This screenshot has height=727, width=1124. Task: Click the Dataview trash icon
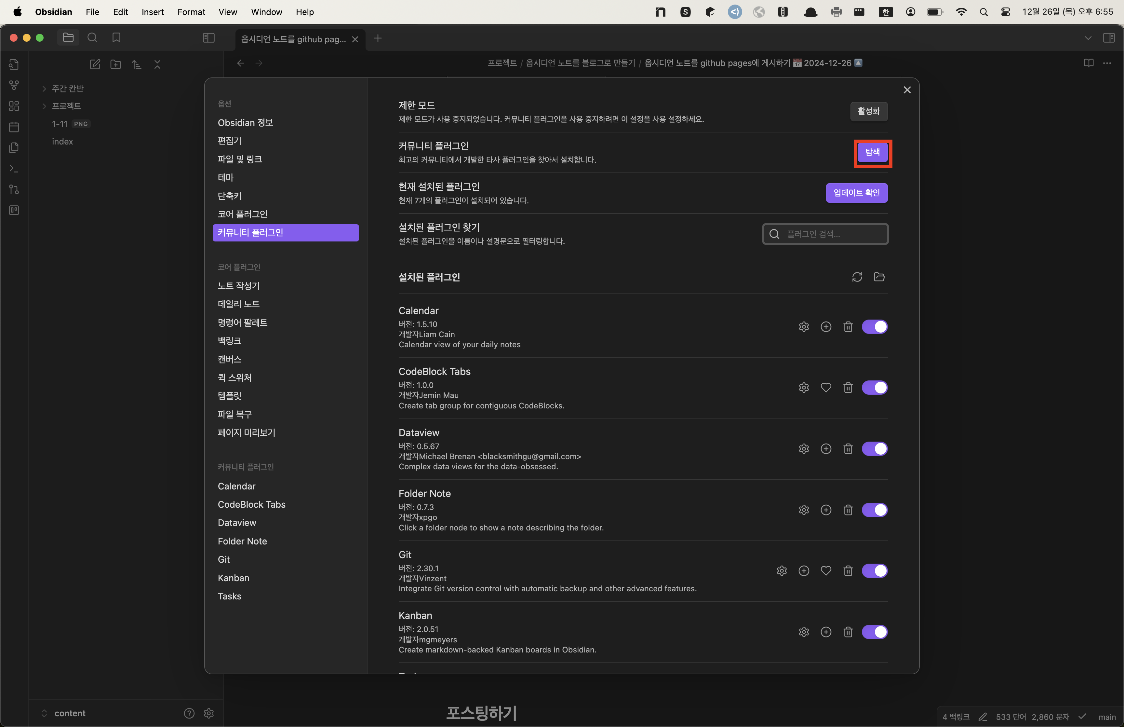tap(848, 448)
